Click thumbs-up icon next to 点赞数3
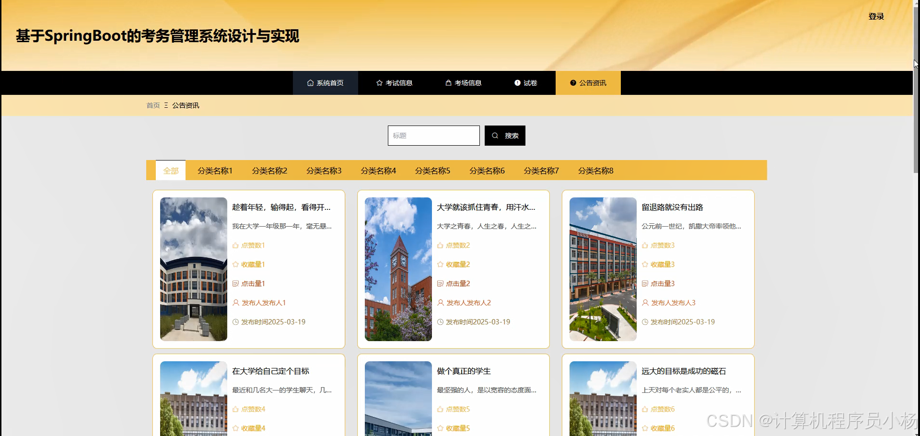Image resolution: width=920 pixels, height=436 pixels. click(645, 245)
